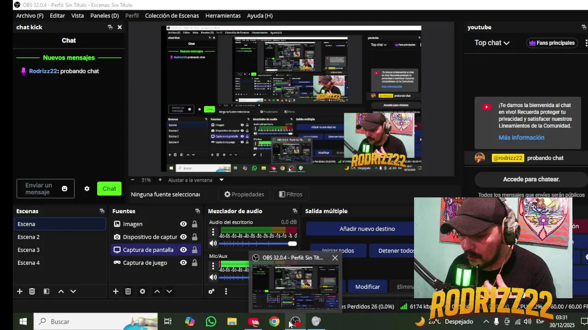Mute the Mic/Aux speaker icon
The image size is (588, 330).
point(213,277)
